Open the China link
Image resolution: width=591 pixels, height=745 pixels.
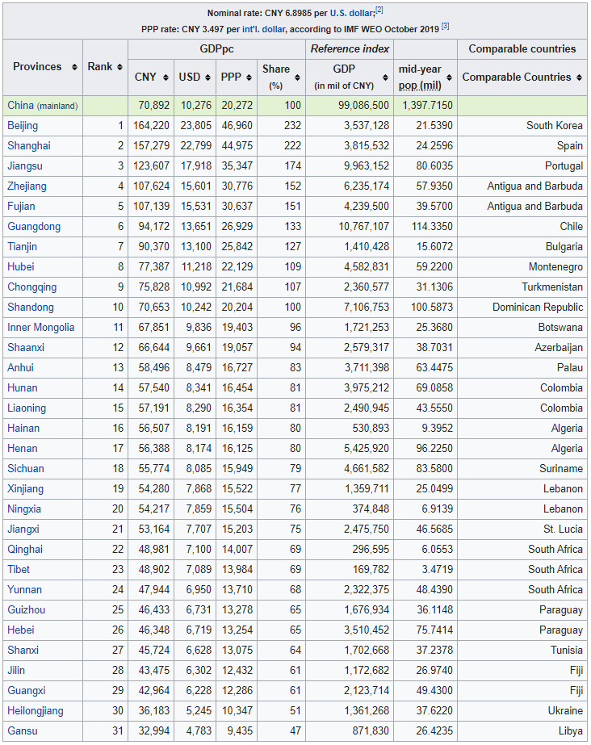[20, 106]
